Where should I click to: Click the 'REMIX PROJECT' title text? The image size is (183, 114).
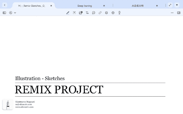[59, 90]
